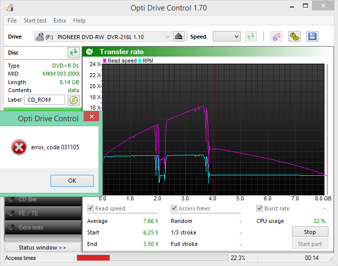Click the app icon in the title bar

(x=9, y=8)
